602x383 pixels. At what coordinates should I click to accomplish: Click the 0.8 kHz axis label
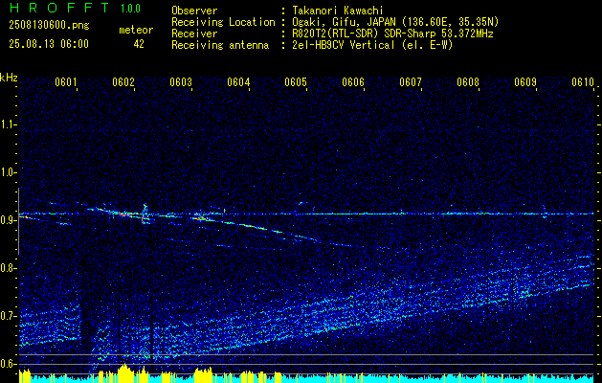[x=8, y=268]
